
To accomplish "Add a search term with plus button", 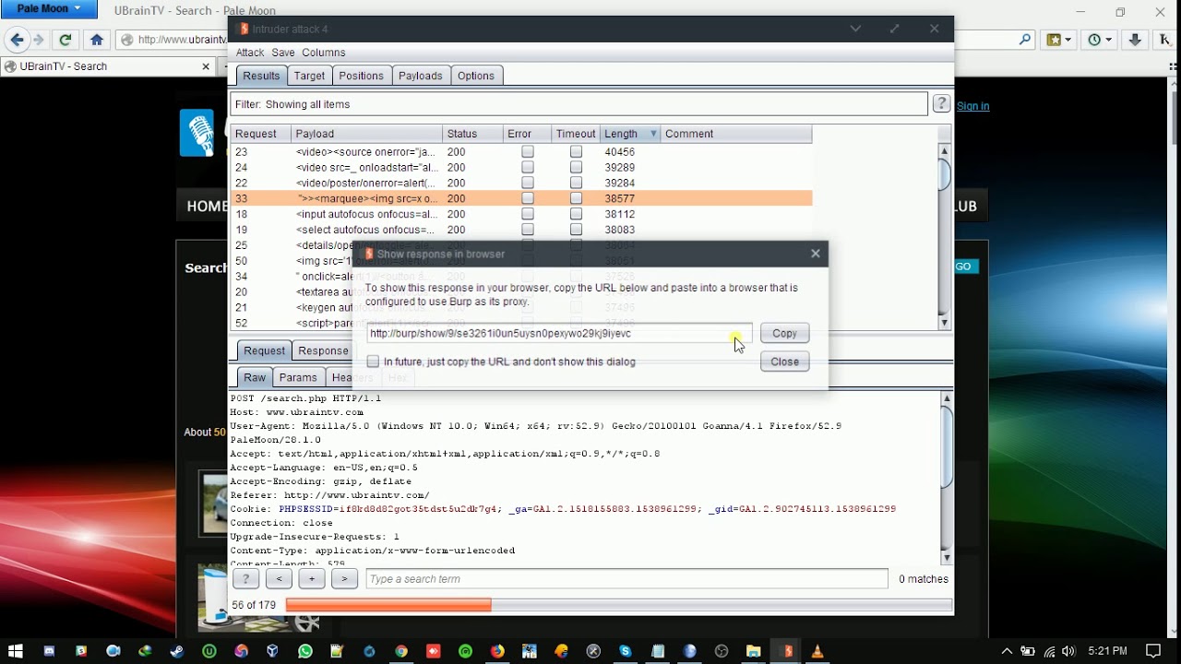I will coord(312,578).
